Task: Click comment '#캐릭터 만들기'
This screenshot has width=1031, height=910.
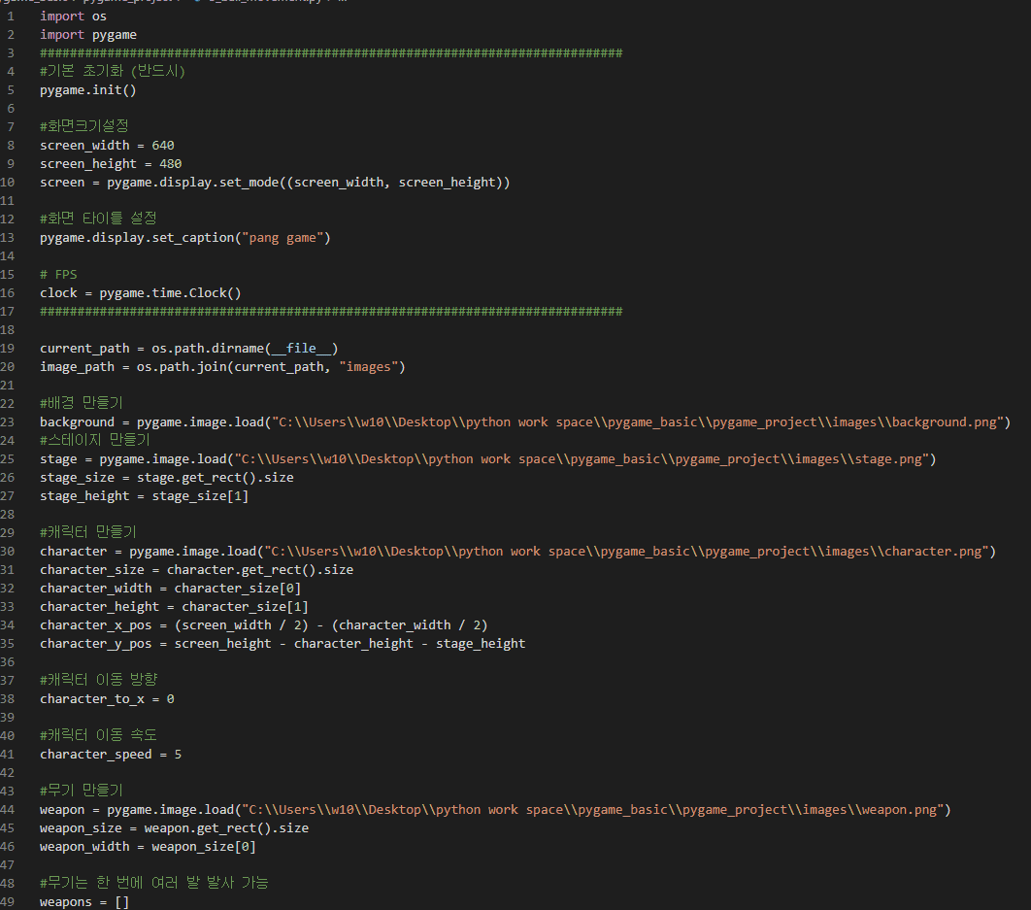Action: 88,531
